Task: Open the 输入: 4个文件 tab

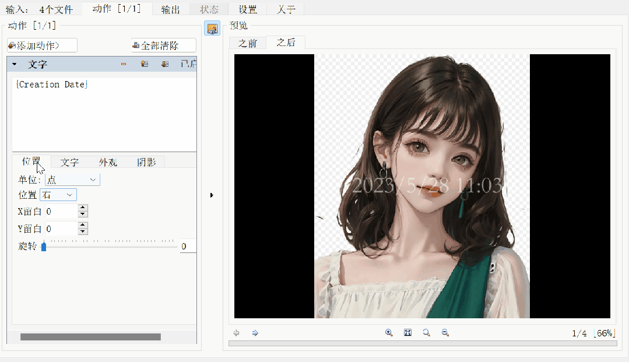Action: pos(39,9)
